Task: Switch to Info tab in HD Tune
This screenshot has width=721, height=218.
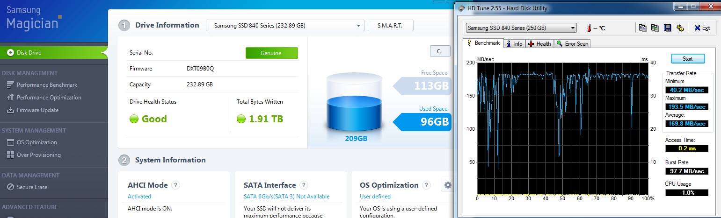Action: click(514, 43)
